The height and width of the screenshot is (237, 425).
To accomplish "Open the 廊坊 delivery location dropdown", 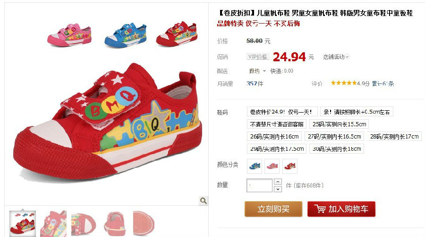I will coord(257,71).
